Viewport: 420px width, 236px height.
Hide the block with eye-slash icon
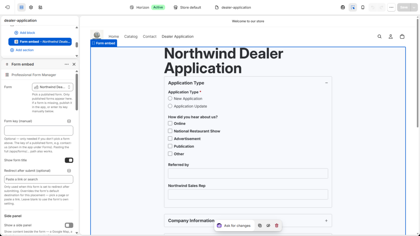(x=268, y=226)
